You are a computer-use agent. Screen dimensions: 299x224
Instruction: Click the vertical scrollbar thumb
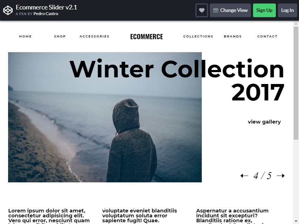point(296,83)
